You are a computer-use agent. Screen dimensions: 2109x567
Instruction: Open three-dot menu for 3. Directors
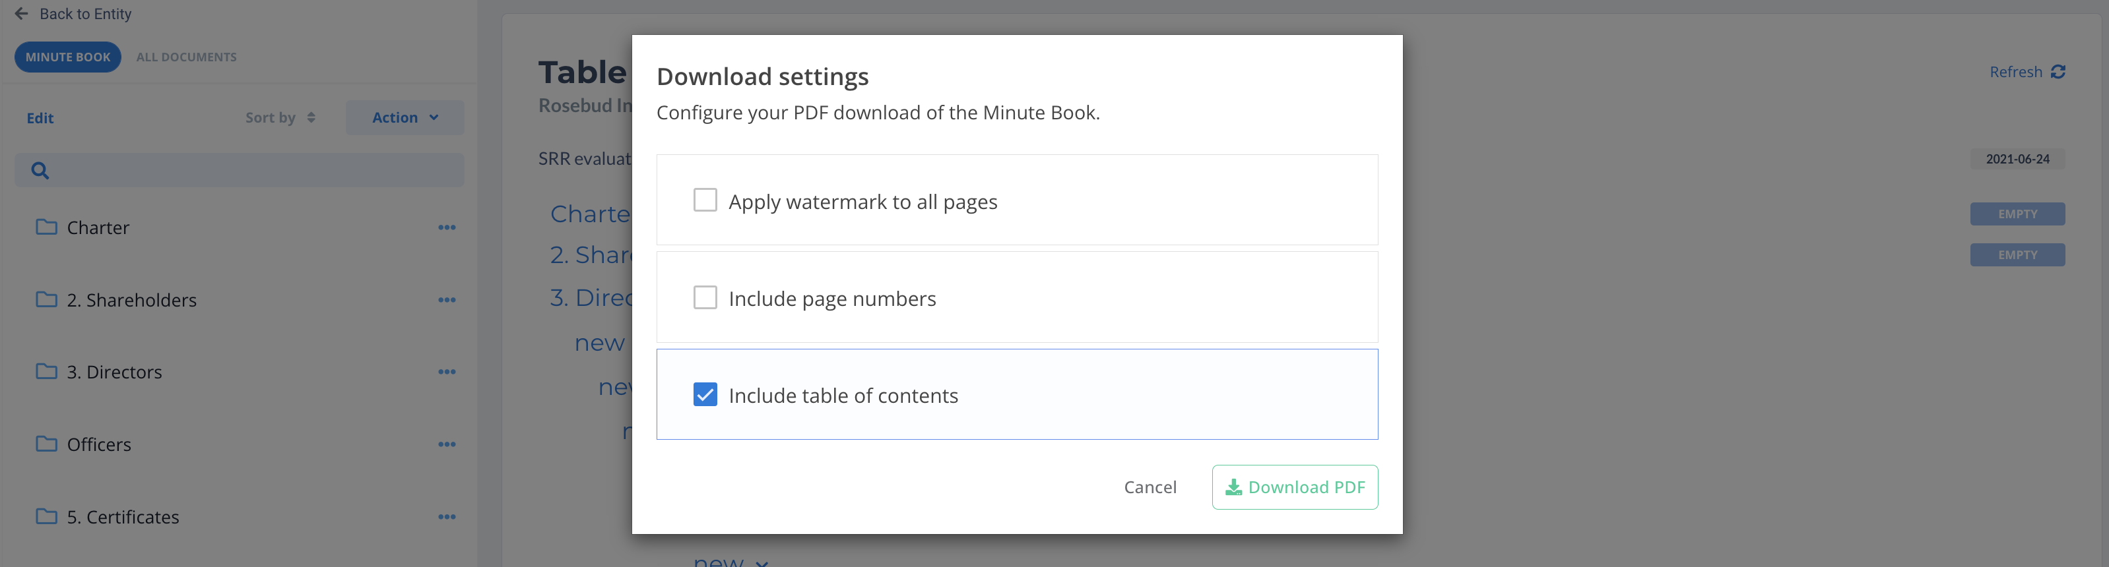[x=446, y=373]
